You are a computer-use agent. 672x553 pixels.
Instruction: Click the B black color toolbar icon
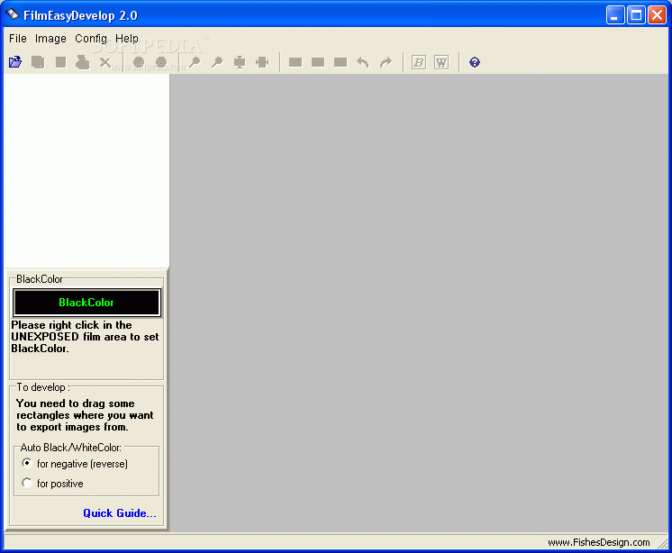419,62
